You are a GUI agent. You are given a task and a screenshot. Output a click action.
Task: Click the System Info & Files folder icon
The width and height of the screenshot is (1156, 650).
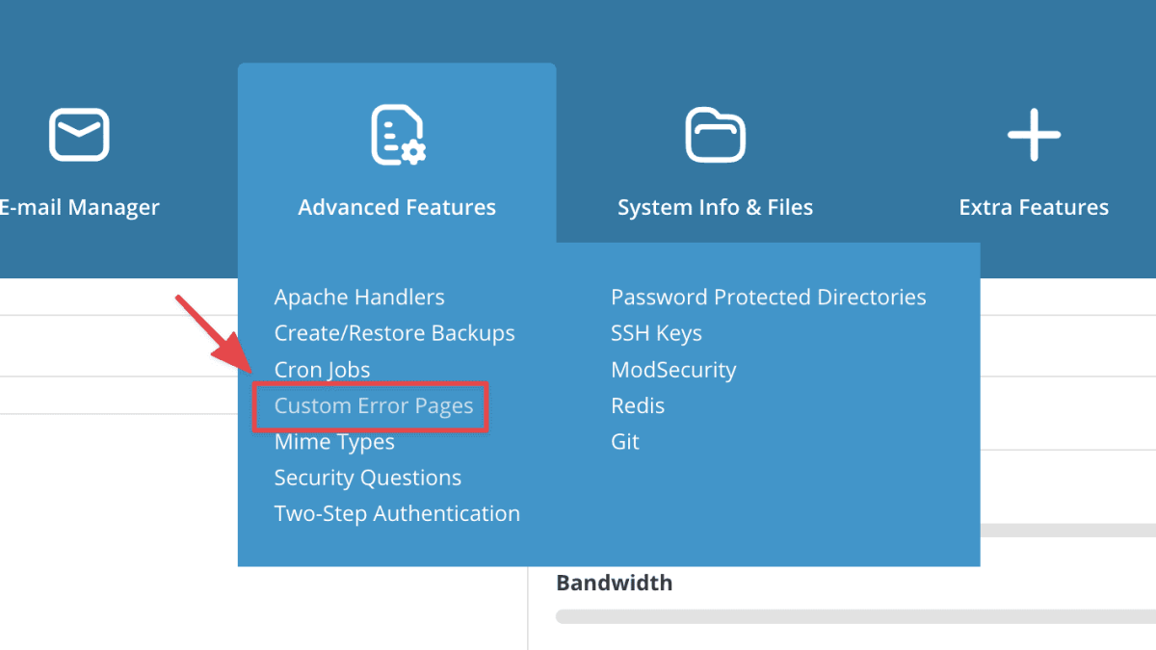click(x=715, y=135)
